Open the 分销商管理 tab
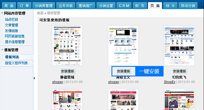Viewport: 204px width, 110px height. click(x=44, y=6)
